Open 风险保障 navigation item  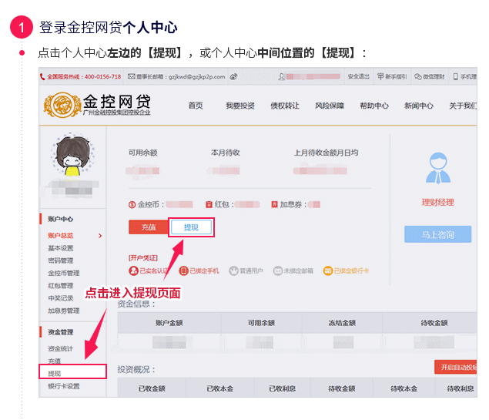click(330, 106)
